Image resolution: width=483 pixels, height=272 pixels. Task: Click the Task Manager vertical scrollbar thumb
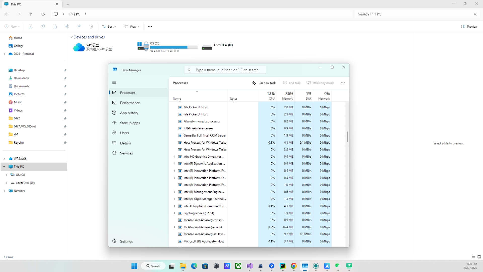click(347, 137)
